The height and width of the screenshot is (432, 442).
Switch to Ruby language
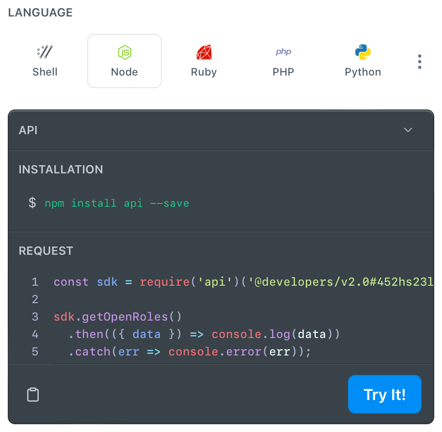(204, 61)
